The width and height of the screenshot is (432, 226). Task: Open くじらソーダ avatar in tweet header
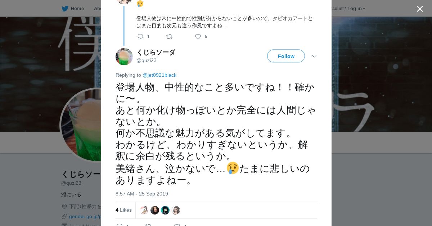pyautogui.click(x=124, y=57)
